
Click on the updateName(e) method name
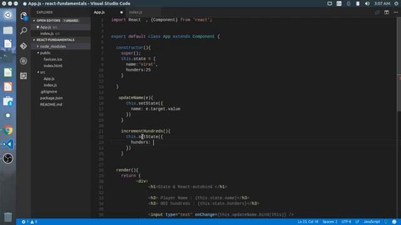coord(135,97)
